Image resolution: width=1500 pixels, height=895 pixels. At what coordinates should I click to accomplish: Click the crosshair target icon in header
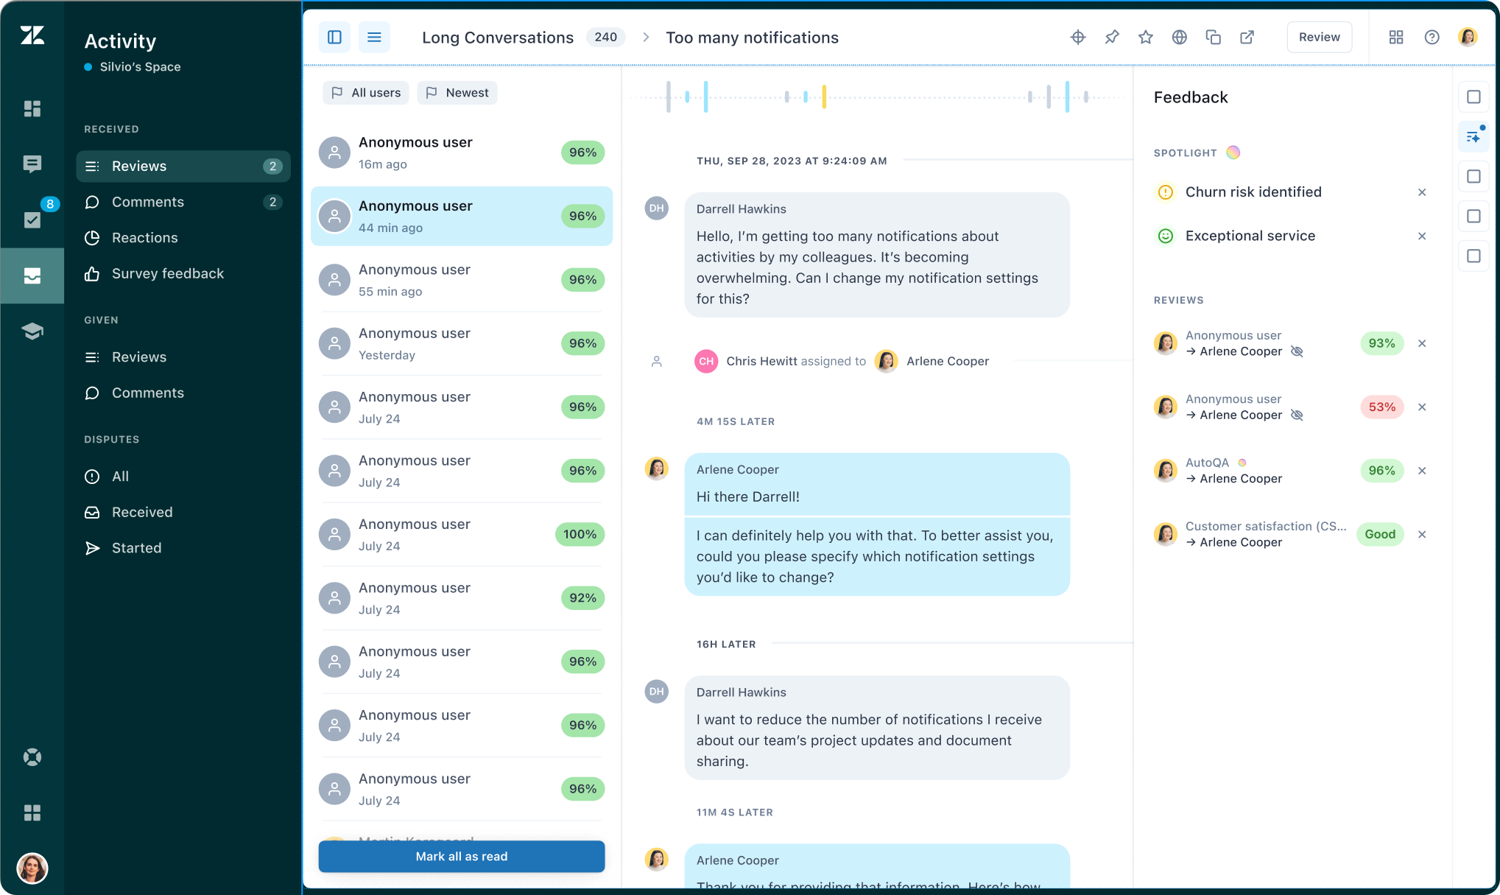(x=1077, y=38)
